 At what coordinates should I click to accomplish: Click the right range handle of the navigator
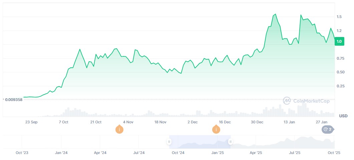(230, 142)
